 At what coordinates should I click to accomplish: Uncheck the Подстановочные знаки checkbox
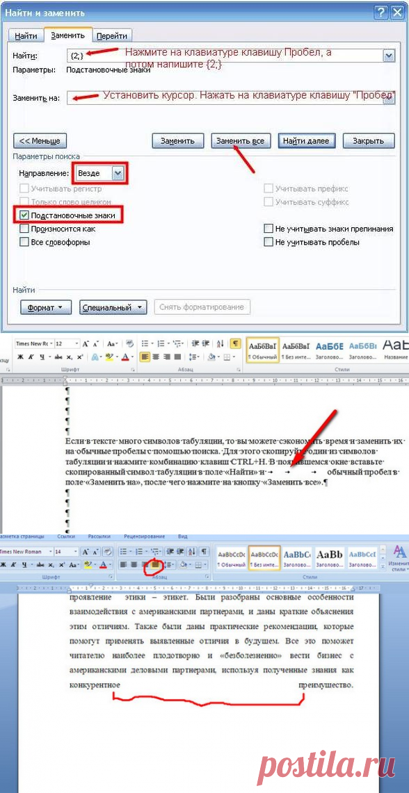tap(24, 215)
